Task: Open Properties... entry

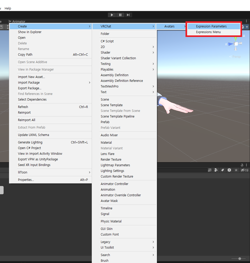Action: 51,180
